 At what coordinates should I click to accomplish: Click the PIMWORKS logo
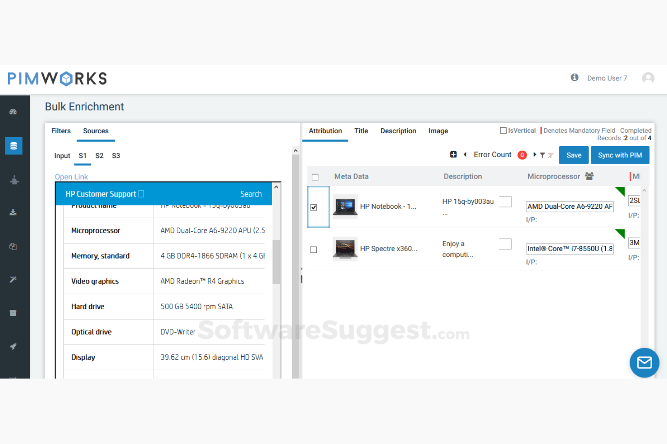tap(57, 79)
